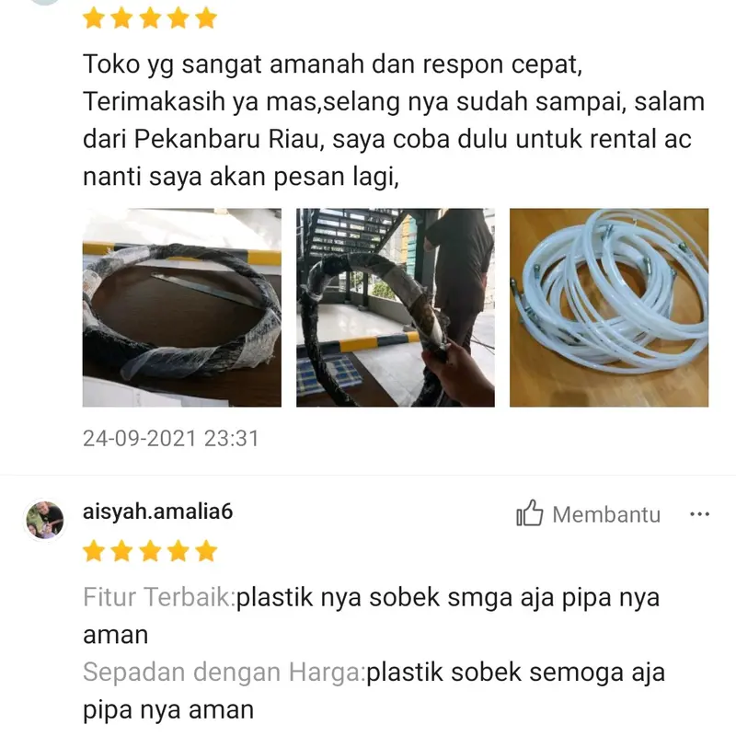
Task: Open photo of black-wrapped coiled hose on table
Action: coord(182,307)
